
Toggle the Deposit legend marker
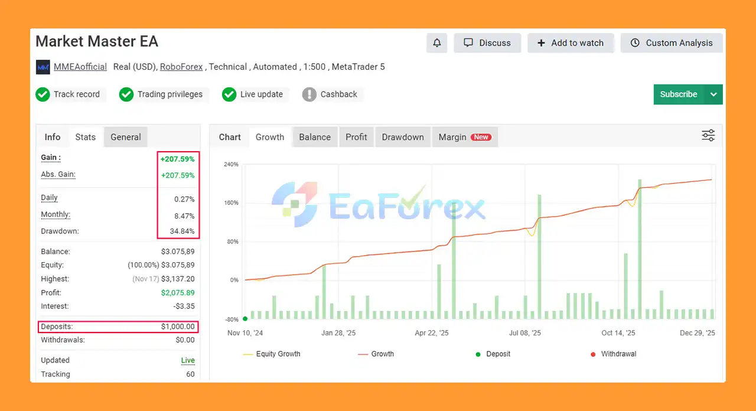[x=478, y=354]
